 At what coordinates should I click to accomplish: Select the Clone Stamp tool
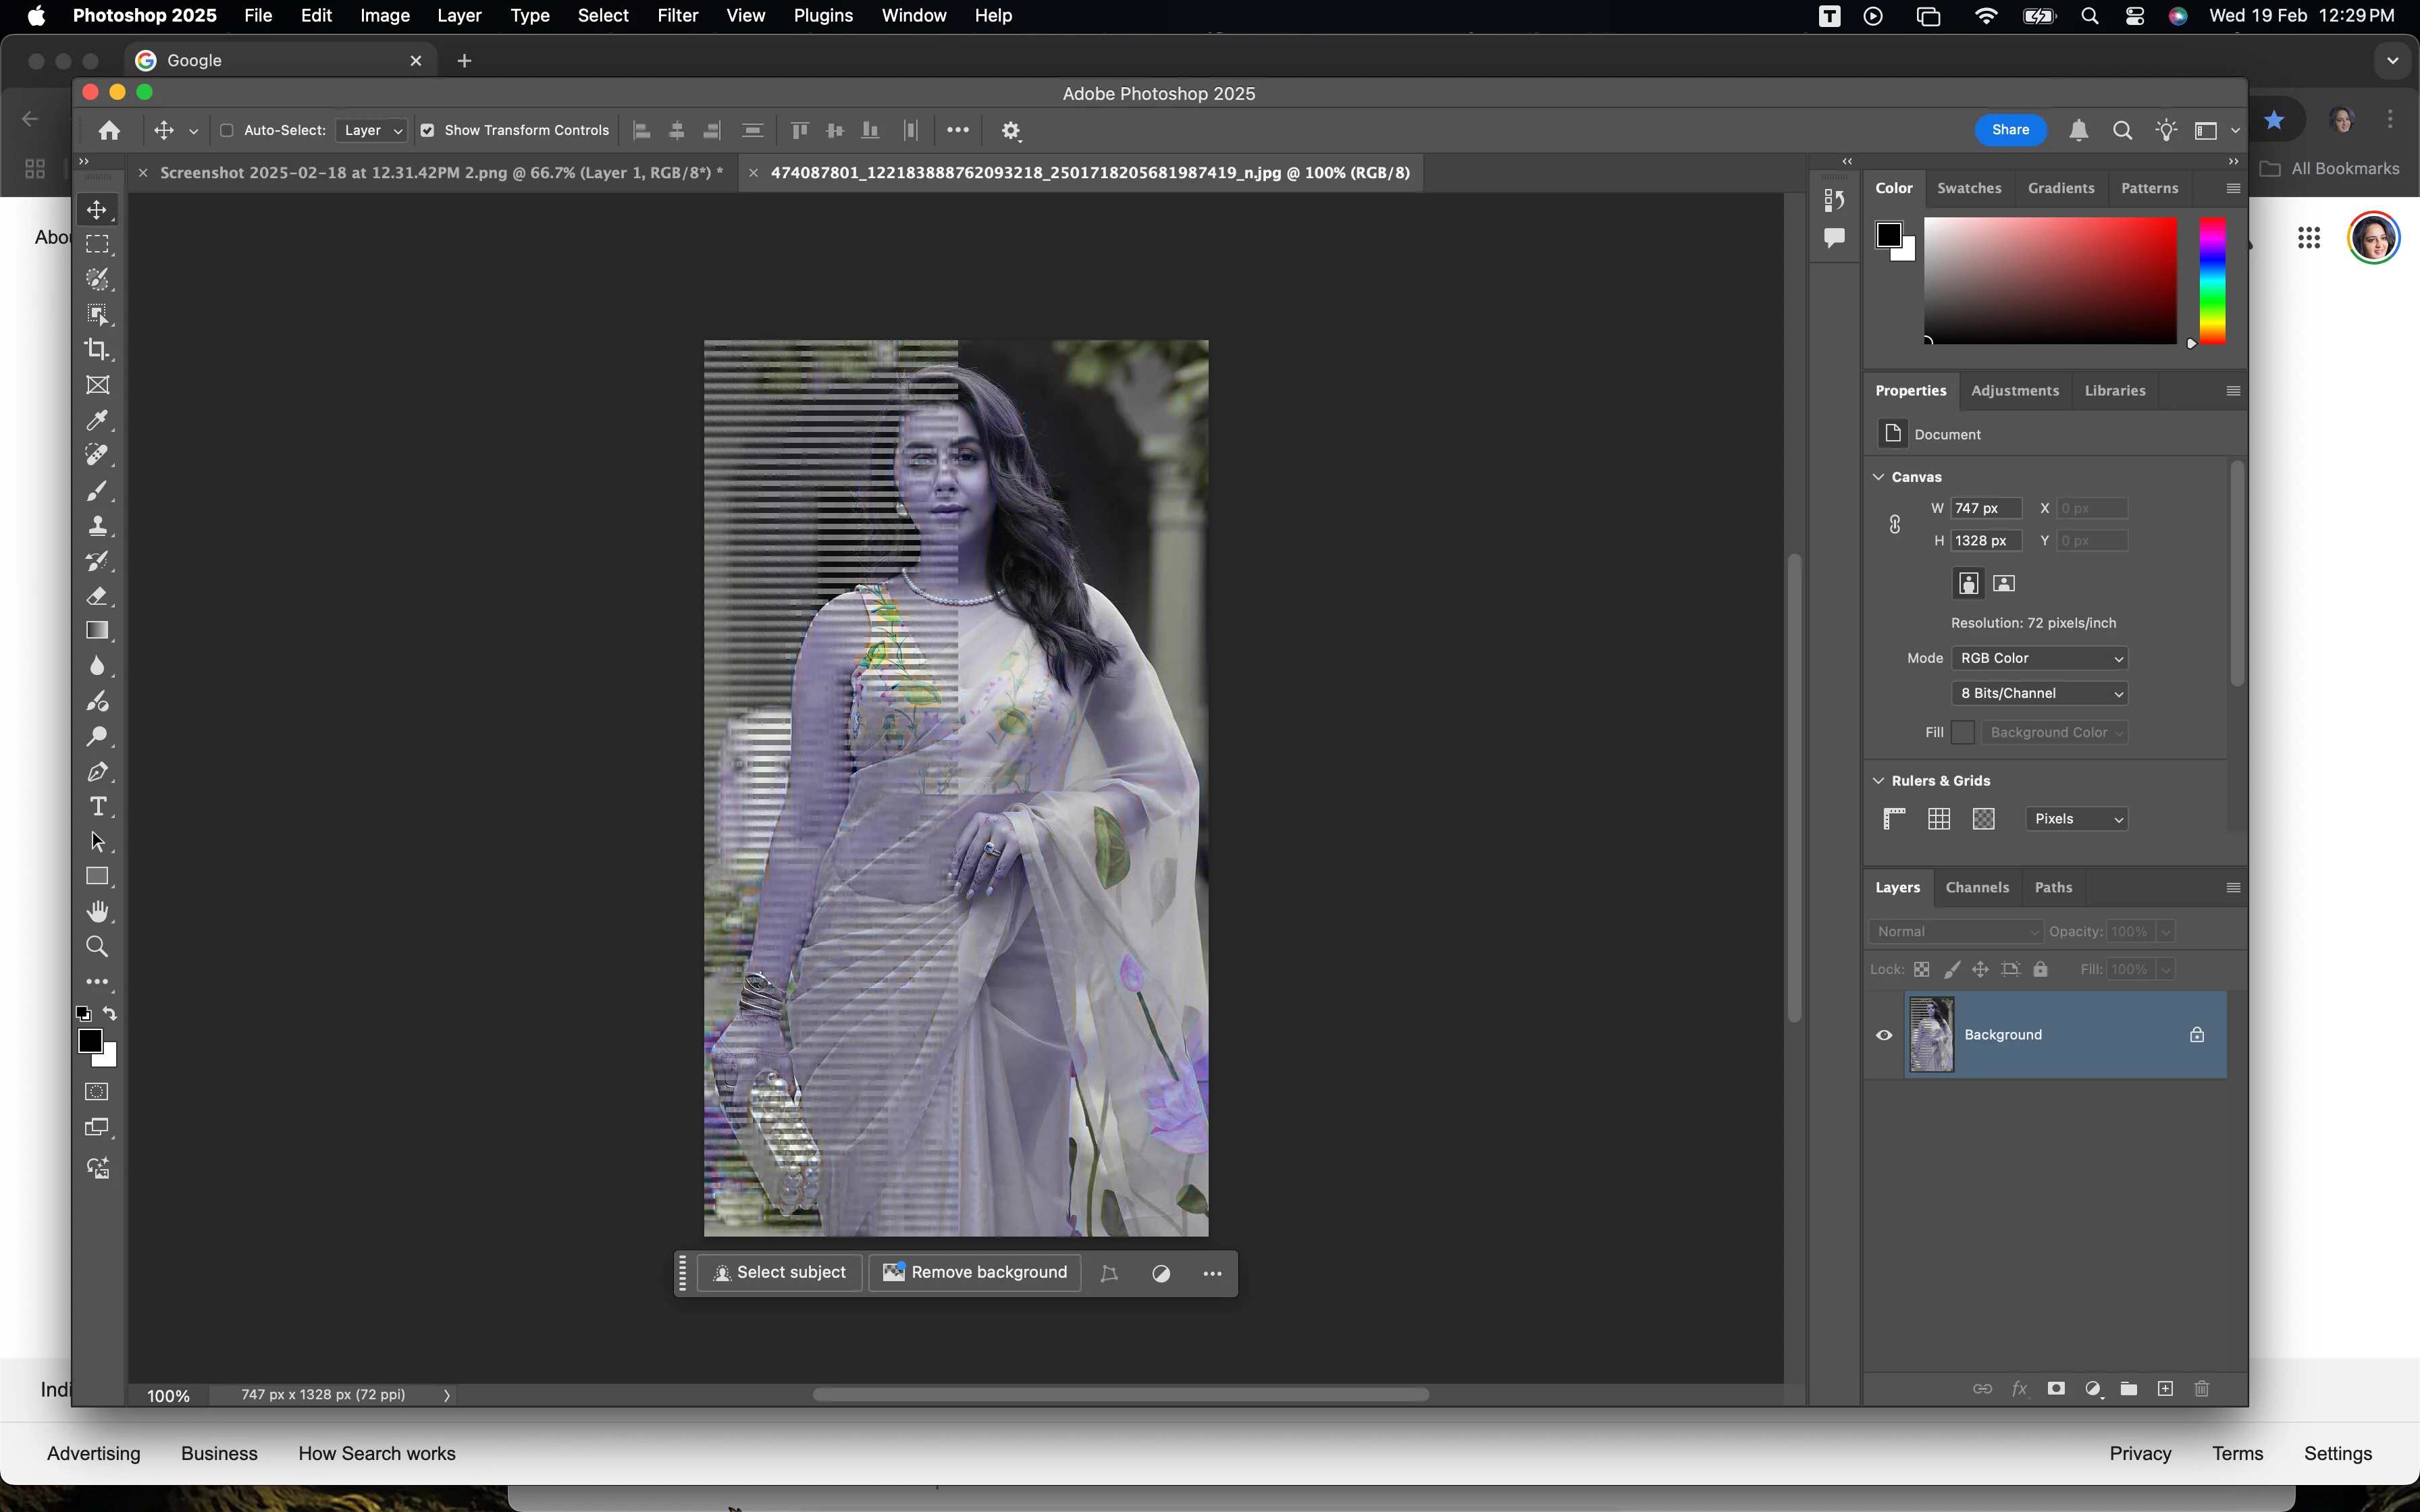[97, 526]
